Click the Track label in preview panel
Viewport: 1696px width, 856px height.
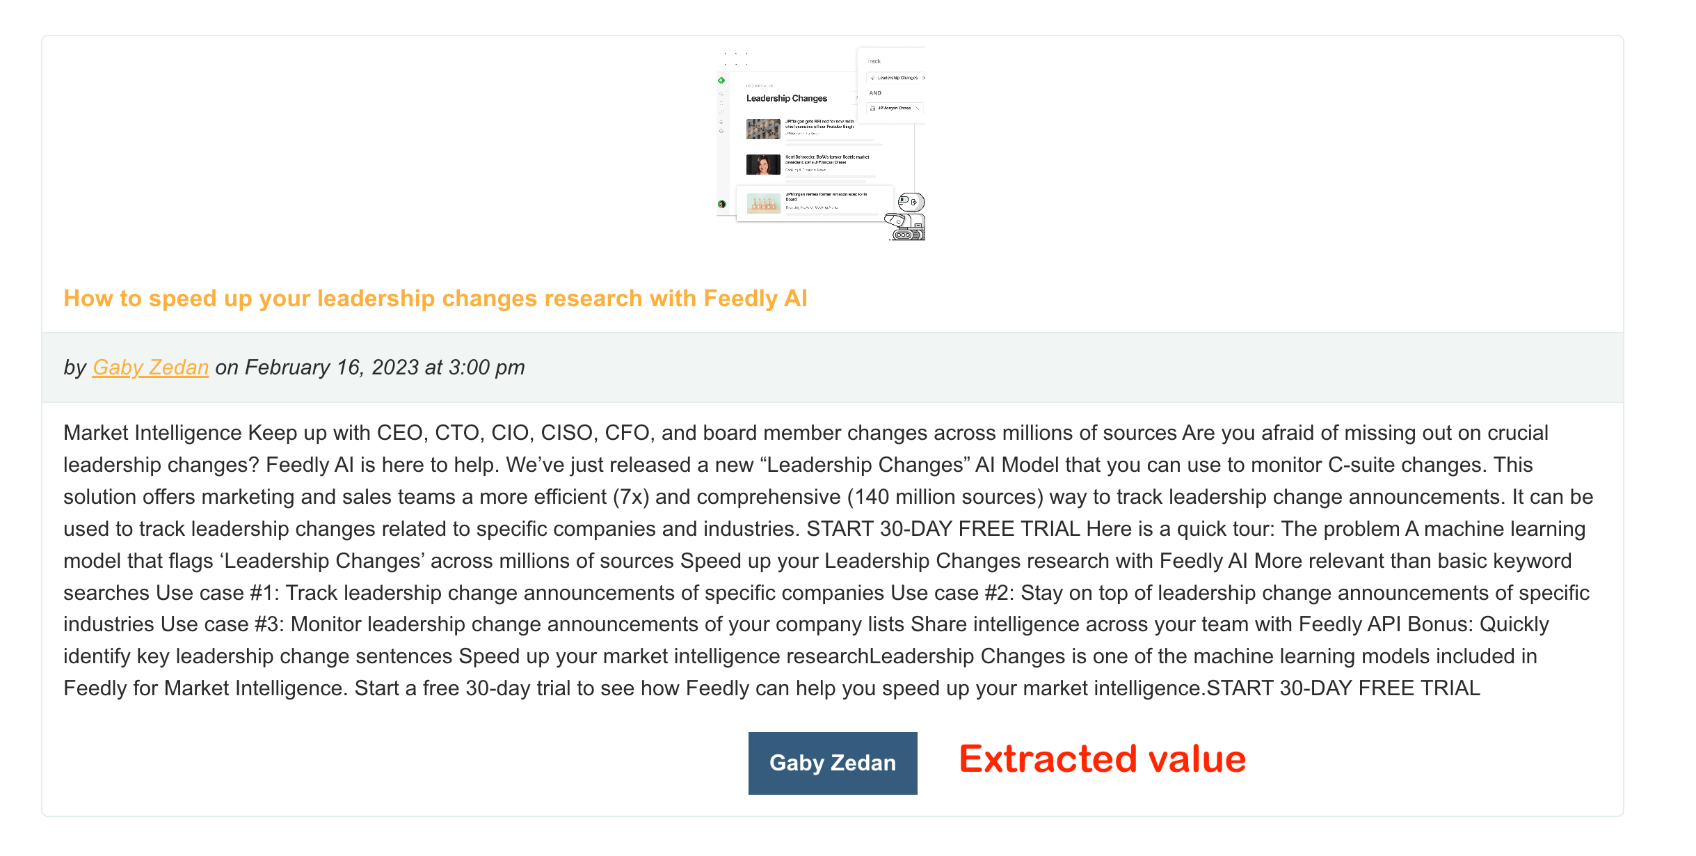(x=874, y=61)
